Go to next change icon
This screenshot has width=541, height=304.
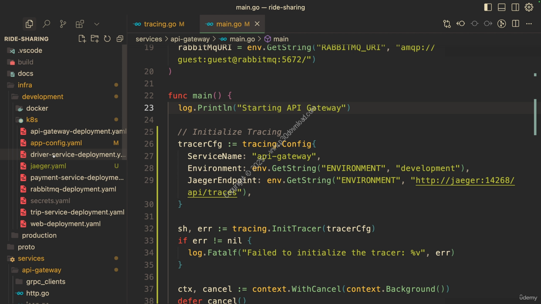point(488,24)
